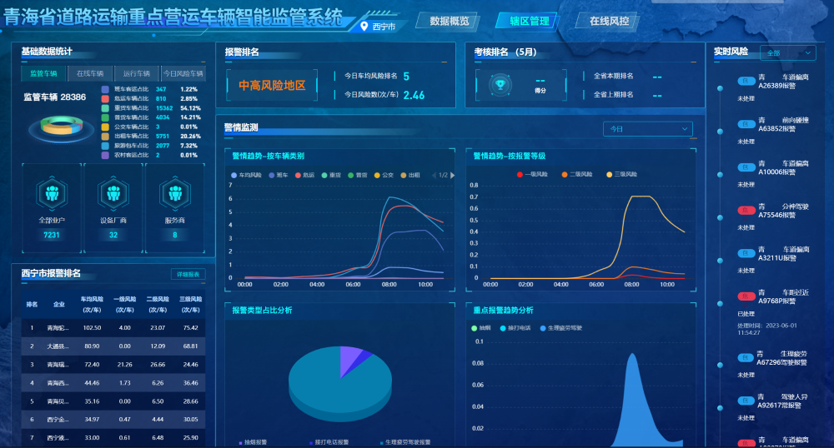Viewport: 834px width, 448px height.
Task: Toggle 车均风险 legend series in vehicle chart
Action: (249, 175)
